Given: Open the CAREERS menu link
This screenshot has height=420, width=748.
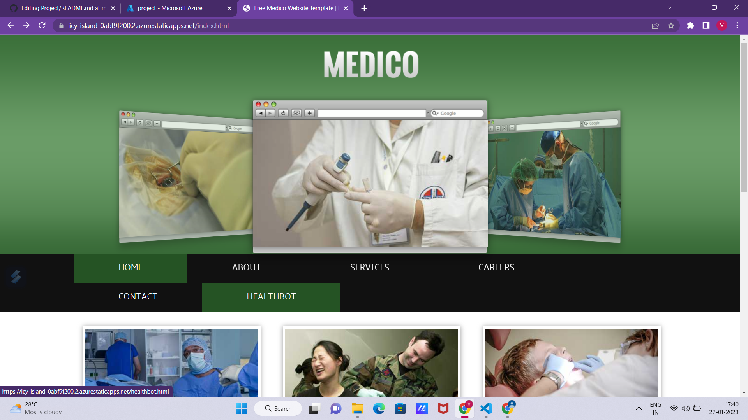Looking at the screenshot, I should (x=496, y=268).
